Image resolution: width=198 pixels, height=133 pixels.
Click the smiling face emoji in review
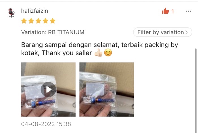(x=108, y=53)
